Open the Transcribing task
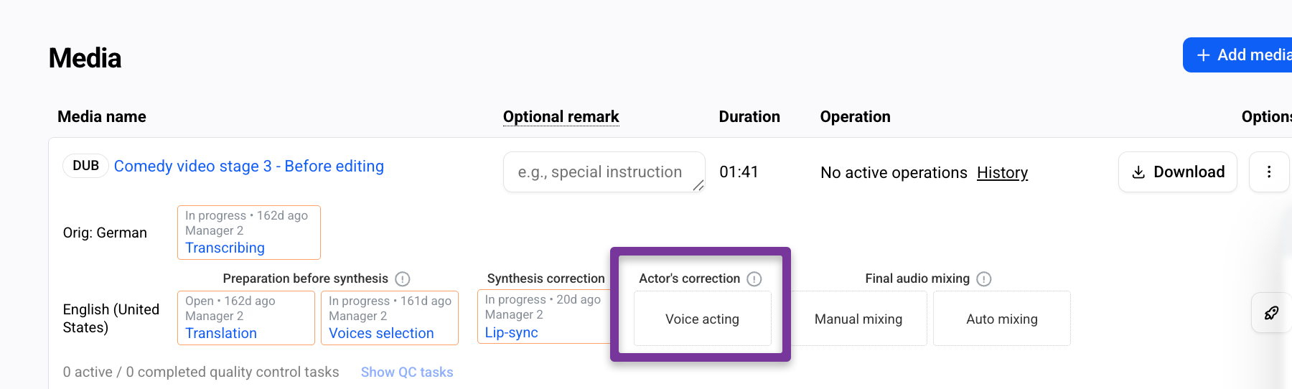Screen dimensions: 1292x389 tap(225, 248)
